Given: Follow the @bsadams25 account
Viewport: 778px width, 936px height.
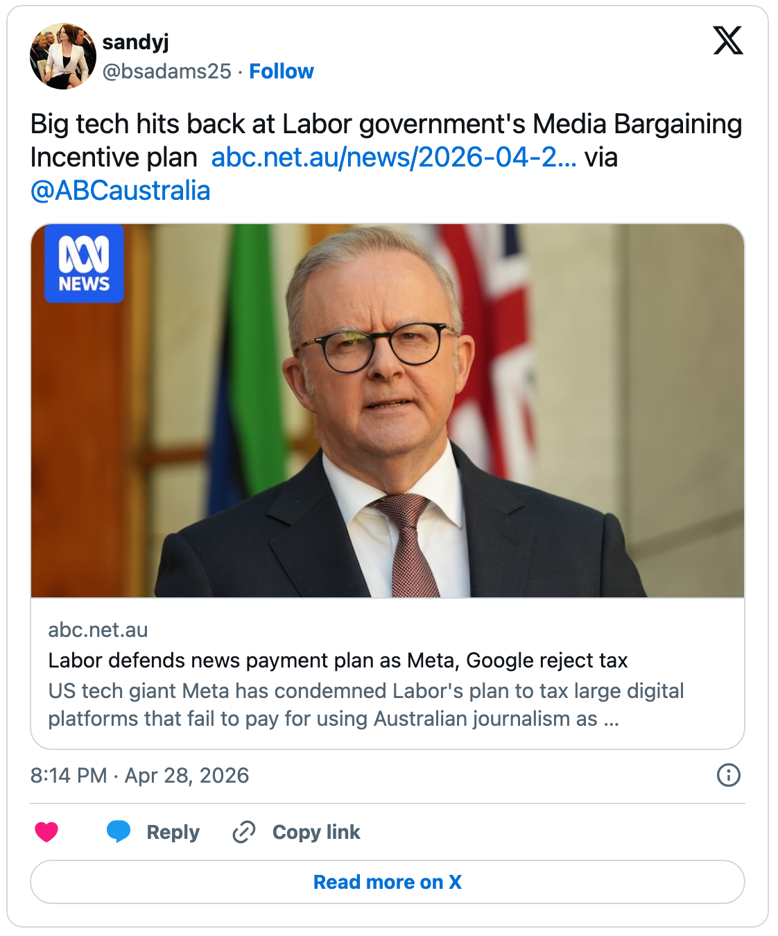Looking at the screenshot, I should coord(282,71).
